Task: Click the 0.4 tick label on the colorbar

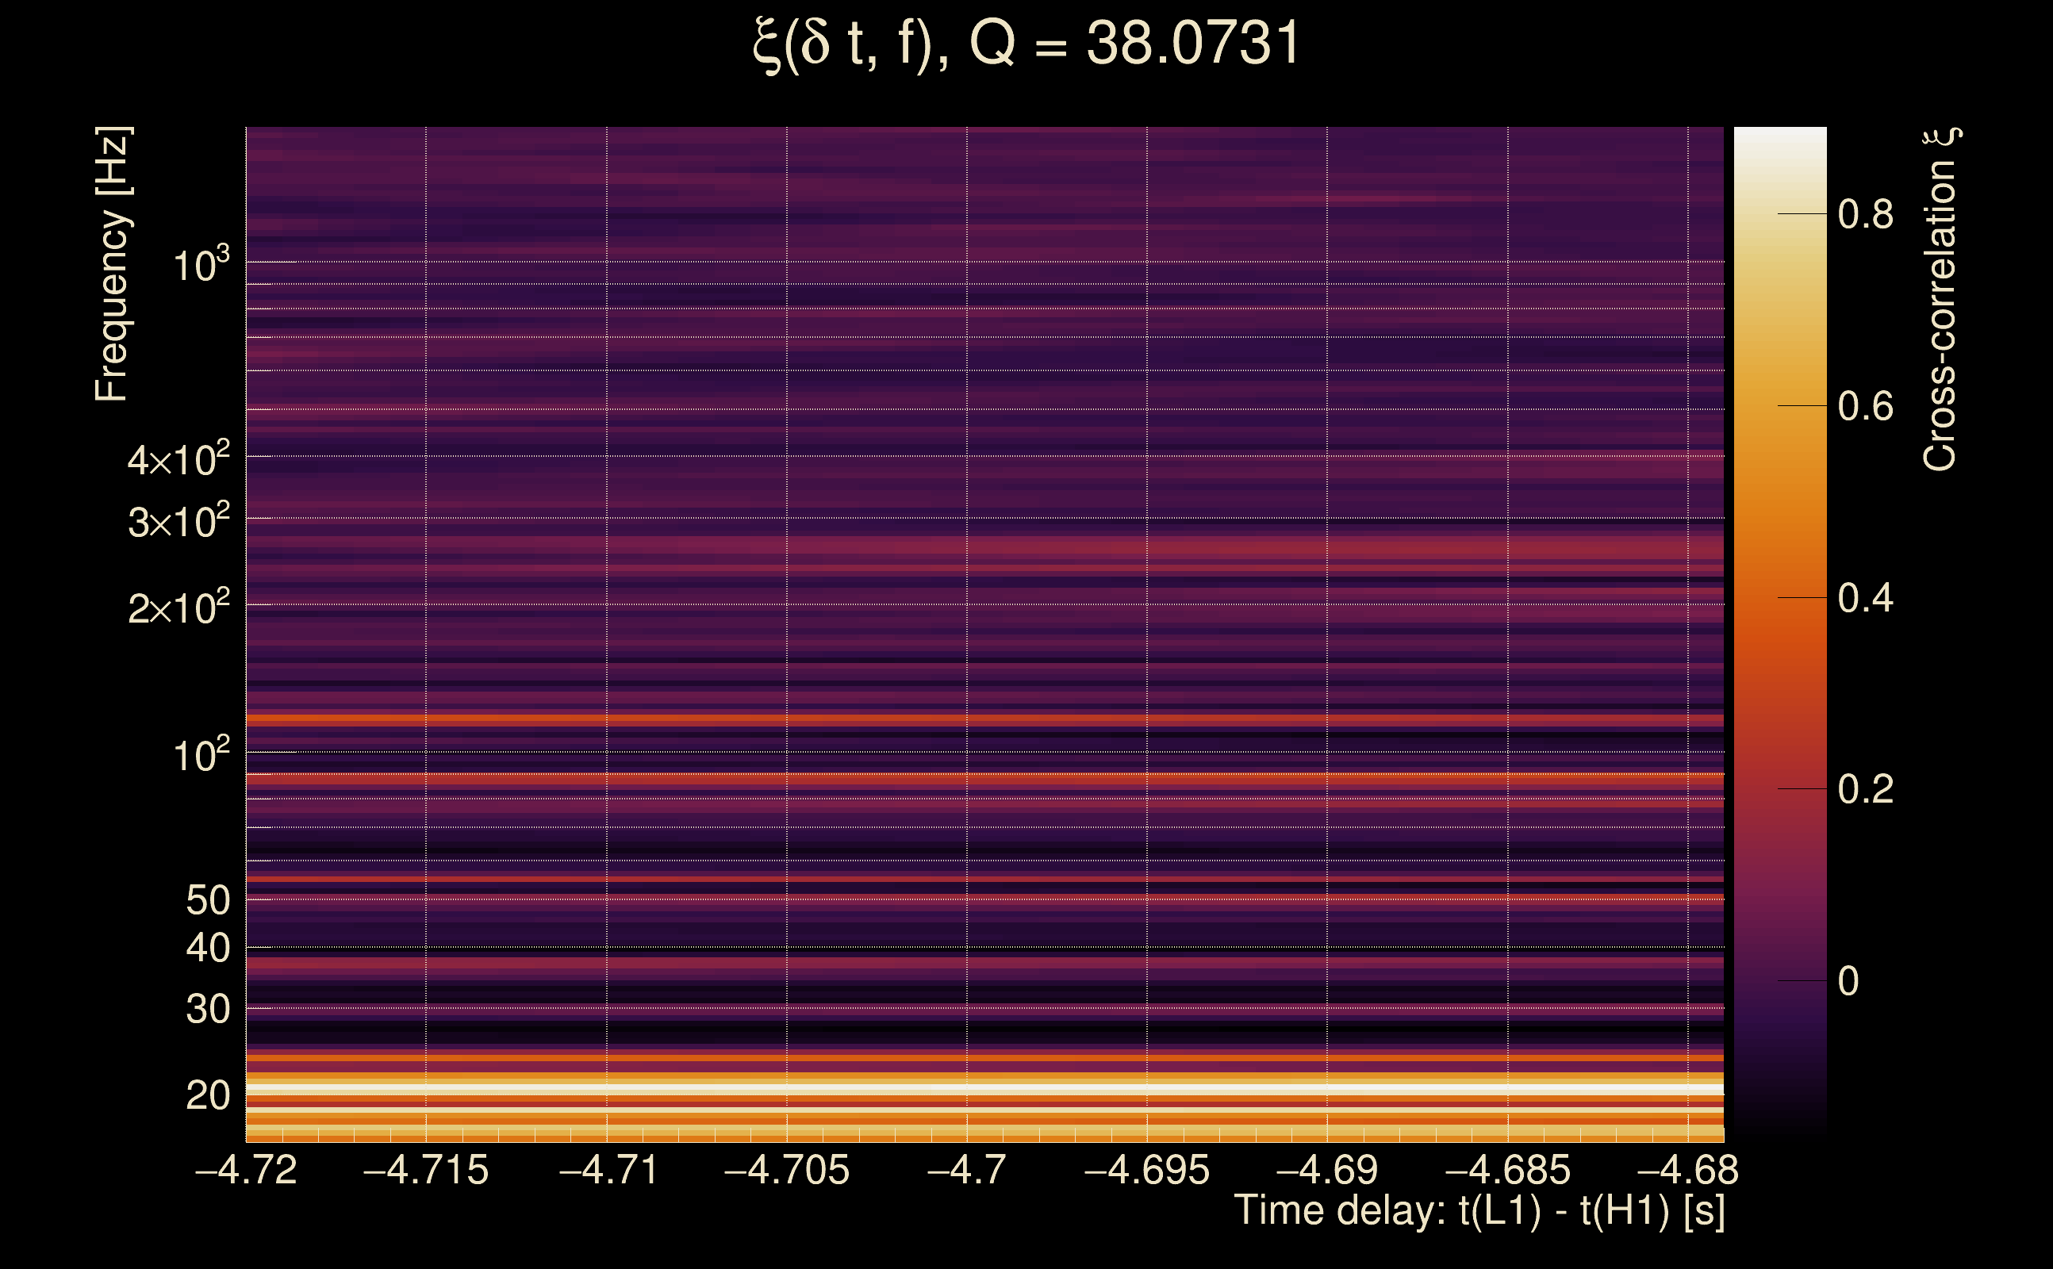Action: [1865, 598]
